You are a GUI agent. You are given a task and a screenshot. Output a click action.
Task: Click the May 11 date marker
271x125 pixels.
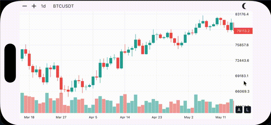pos(221,118)
